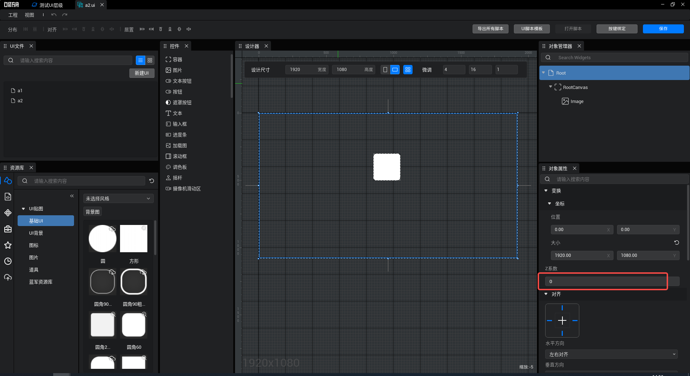Collapse the RootCanvas tree node
The width and height of the screenshot is (690, 376).
click(550, 87)
